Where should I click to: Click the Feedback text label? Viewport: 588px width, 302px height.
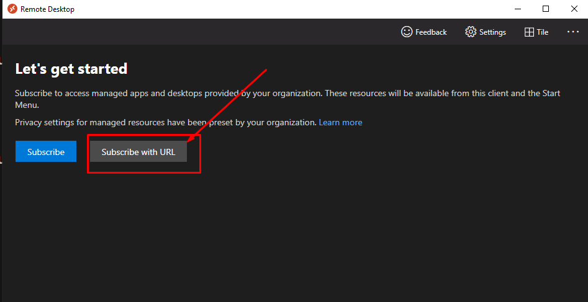tap(431, 32)
